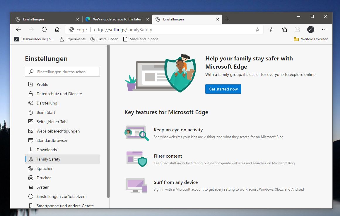The height and width of the screenshot is (216, 340).
Task: Switch to the first Einstellungen tab
Action: tap(47, 19)
